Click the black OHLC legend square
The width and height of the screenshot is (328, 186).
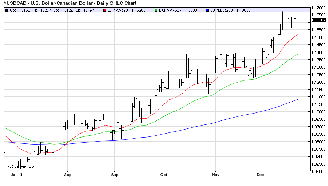[x=7, y=10]
